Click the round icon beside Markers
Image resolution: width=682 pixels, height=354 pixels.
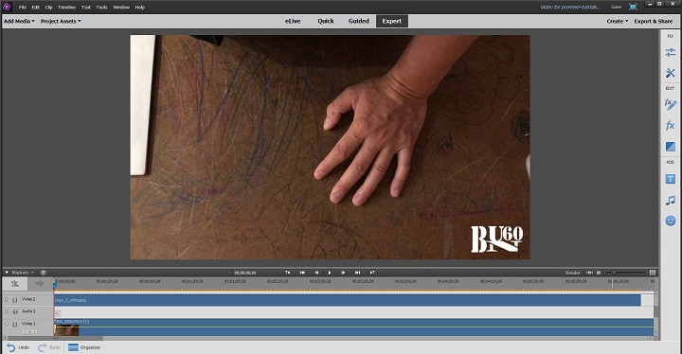[x=43, y=273]
